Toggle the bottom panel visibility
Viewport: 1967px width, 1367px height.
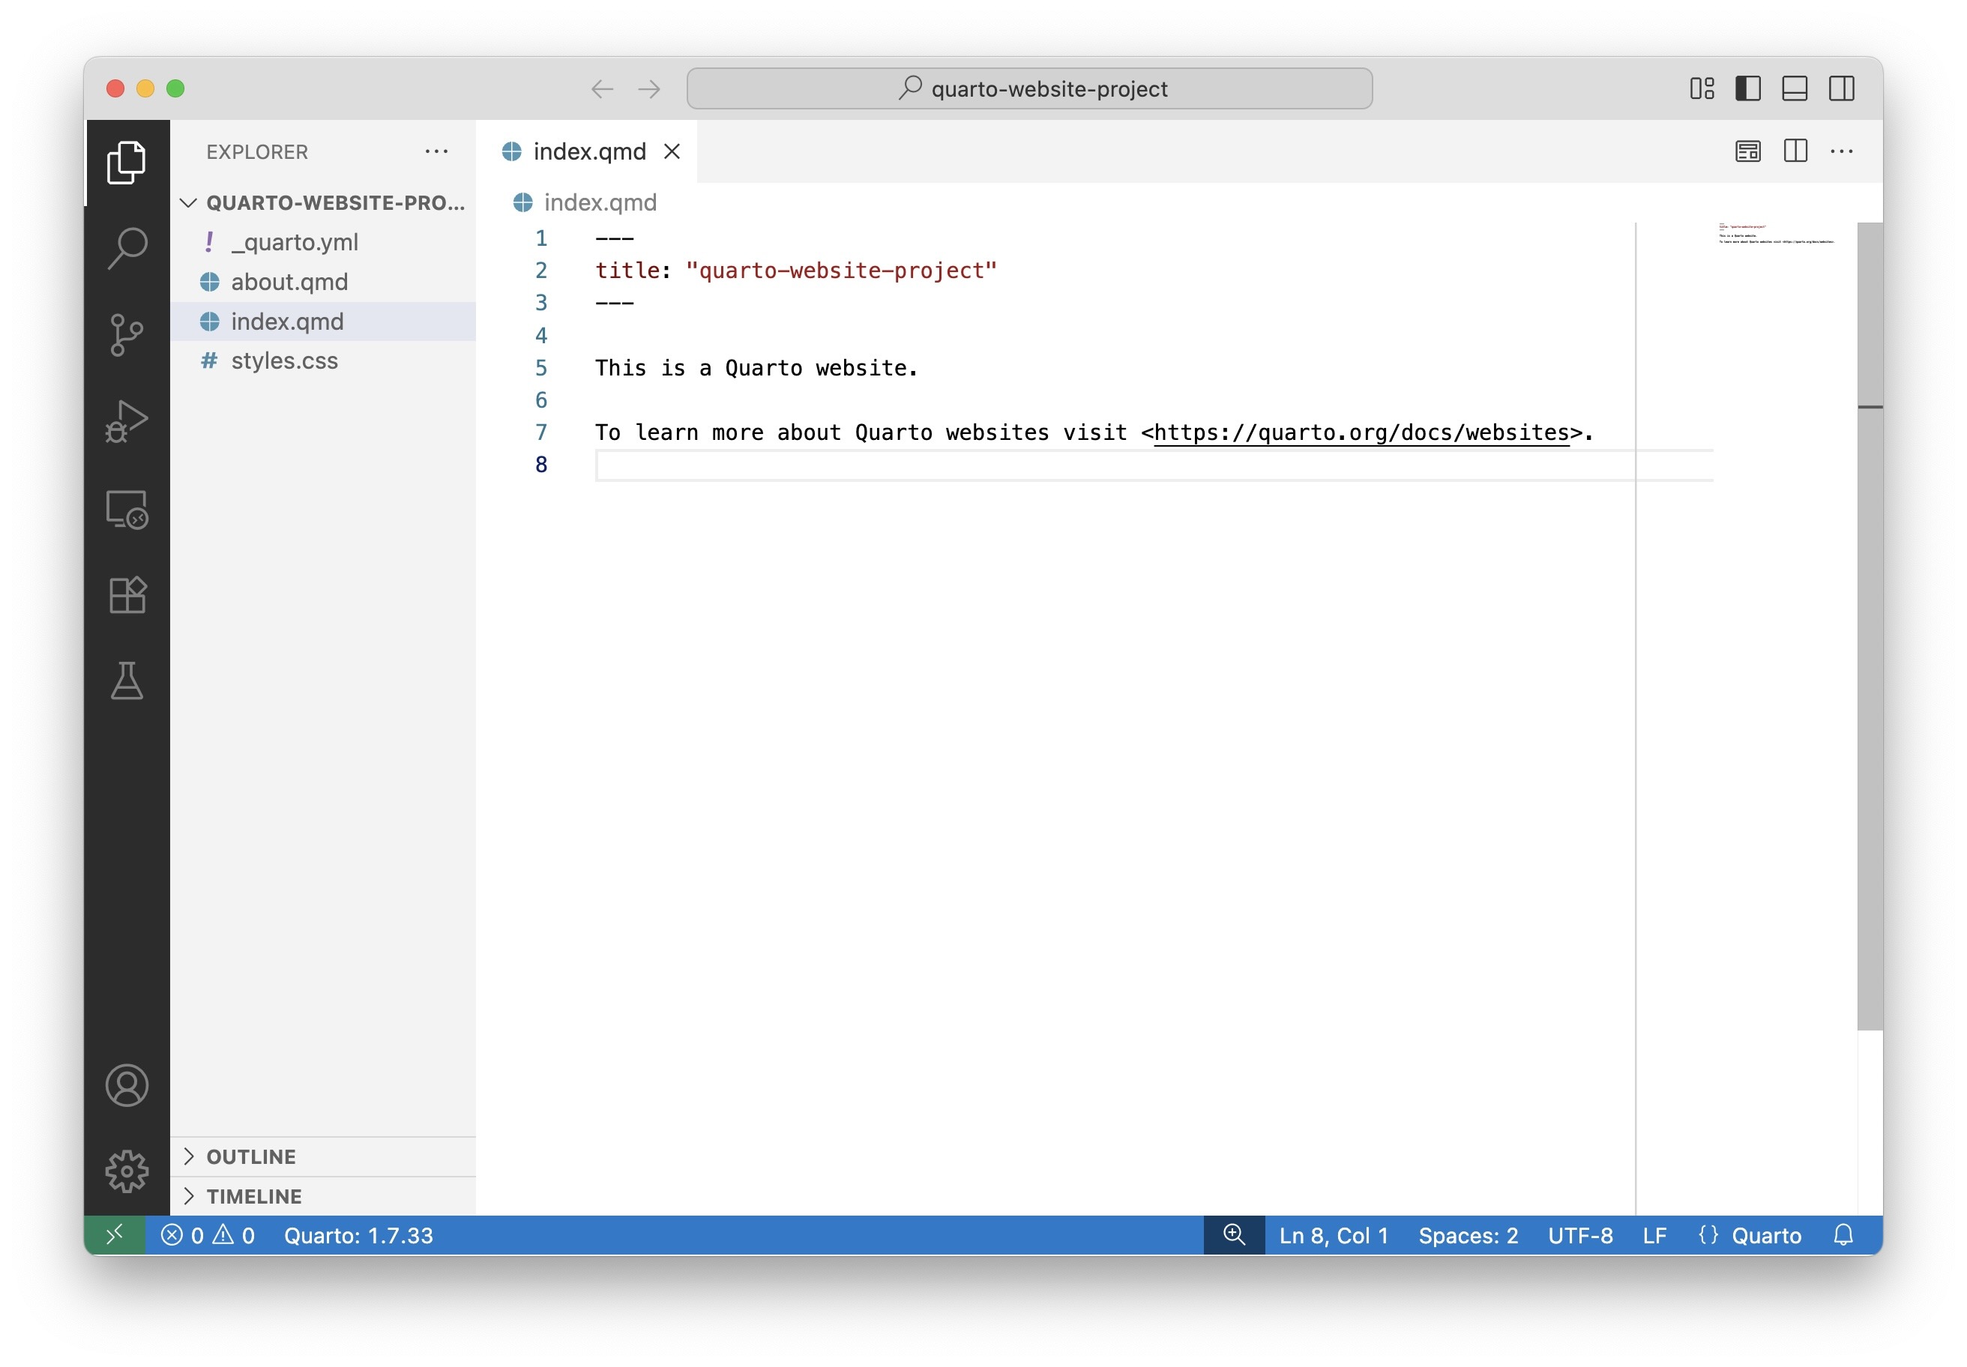click(1794, 89)
